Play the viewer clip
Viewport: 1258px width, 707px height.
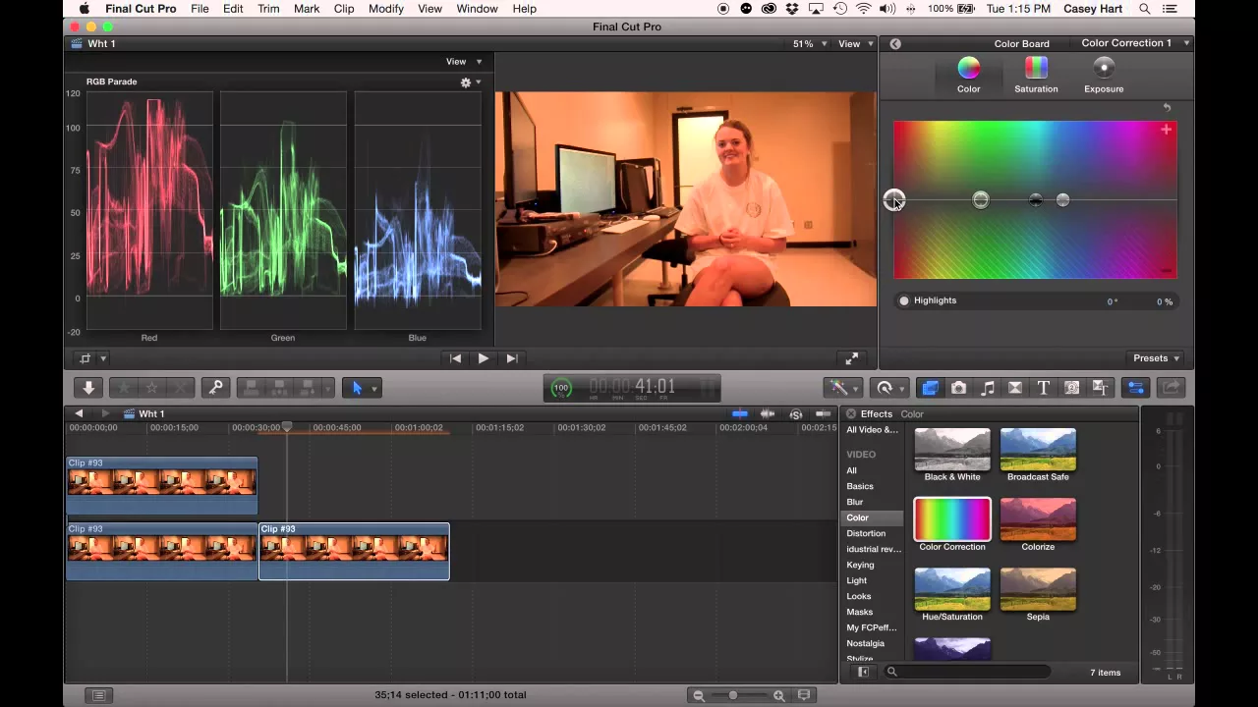coord(484,358)
